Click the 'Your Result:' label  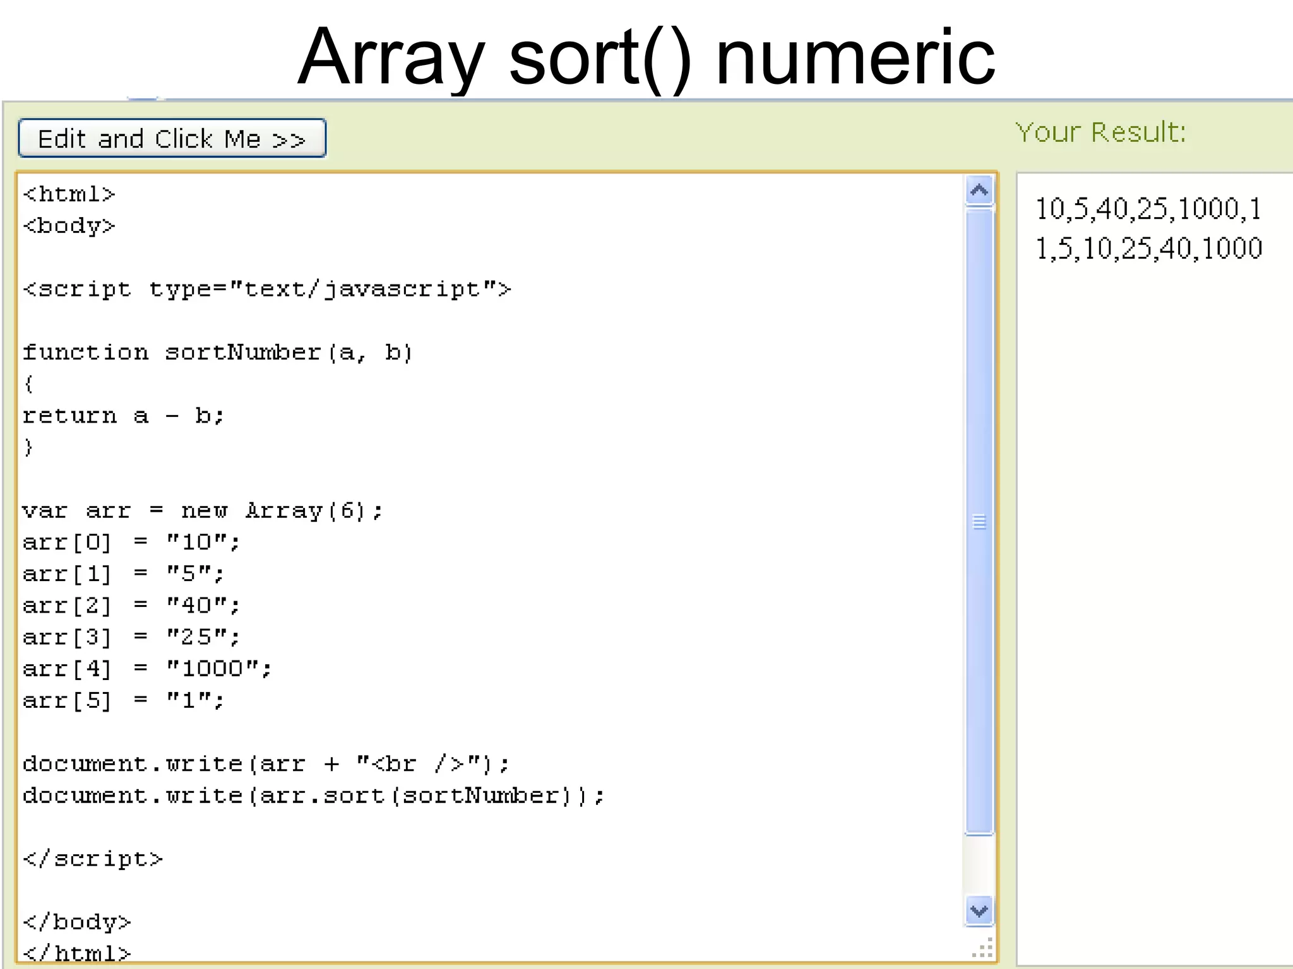pos(1100,132)
